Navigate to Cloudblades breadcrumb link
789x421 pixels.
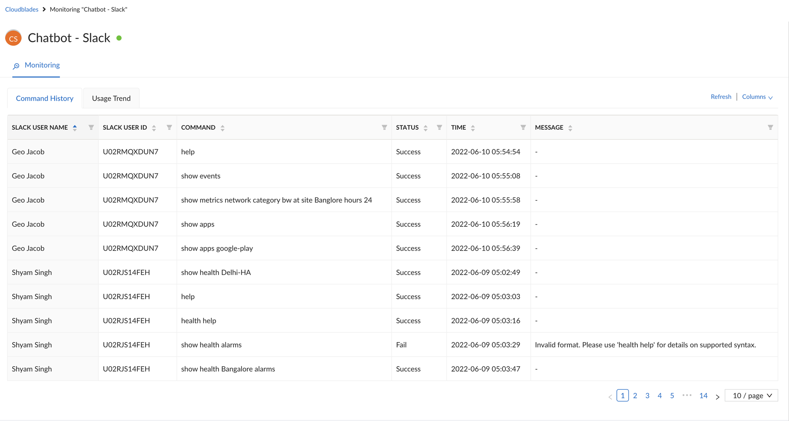21,9
